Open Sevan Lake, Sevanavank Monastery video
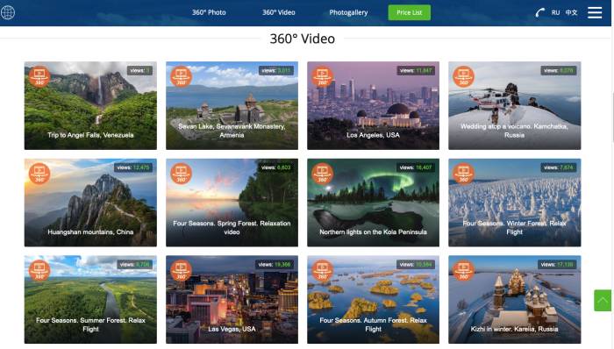 [232, 105]
